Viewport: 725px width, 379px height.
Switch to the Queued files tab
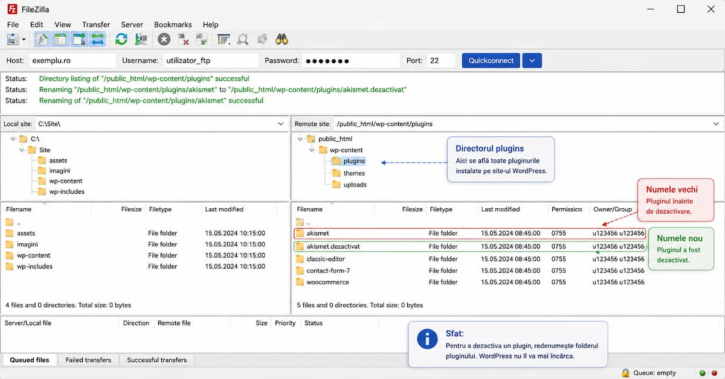pyautogui.click(x=30, y=360)
